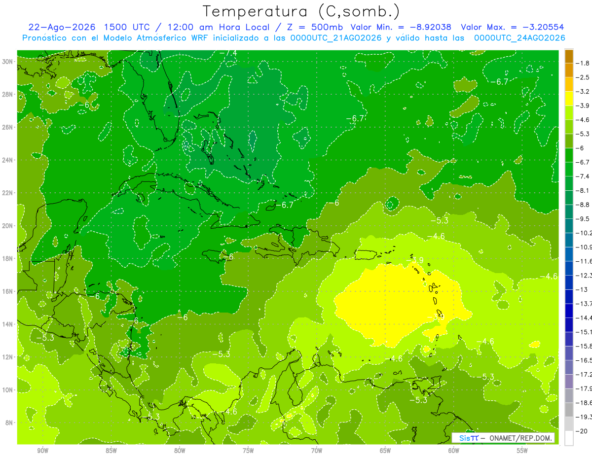The height and width of the screenshot is (457, 592).
Task: Click "Valor Min. = -8.92038" value
Action: [402, 28]
